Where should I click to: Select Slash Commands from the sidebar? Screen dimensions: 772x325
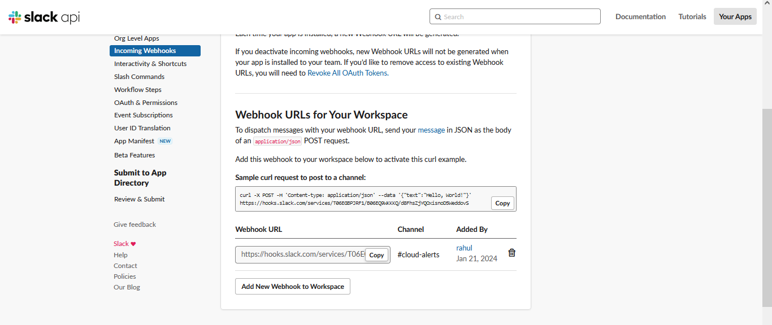[139, 76]
